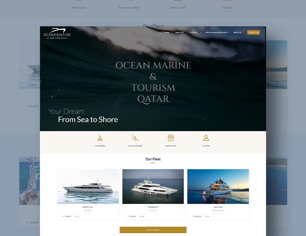Expand the Charter dropdown chevron
The height and width of the screenshot is (236, 306).
[x=200, y=33]
